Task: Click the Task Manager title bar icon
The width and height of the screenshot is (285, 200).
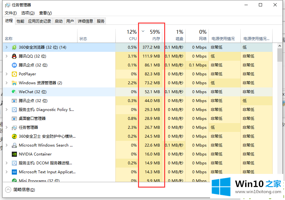Action: 7,5
